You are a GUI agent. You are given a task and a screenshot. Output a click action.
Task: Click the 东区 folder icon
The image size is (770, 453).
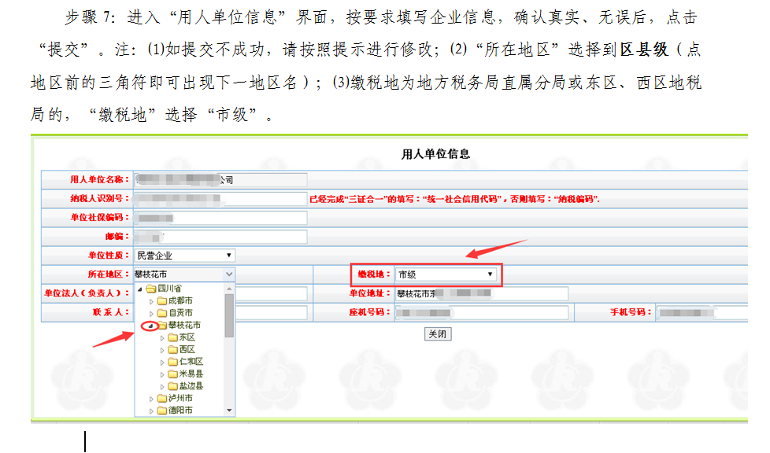[172, 337]
